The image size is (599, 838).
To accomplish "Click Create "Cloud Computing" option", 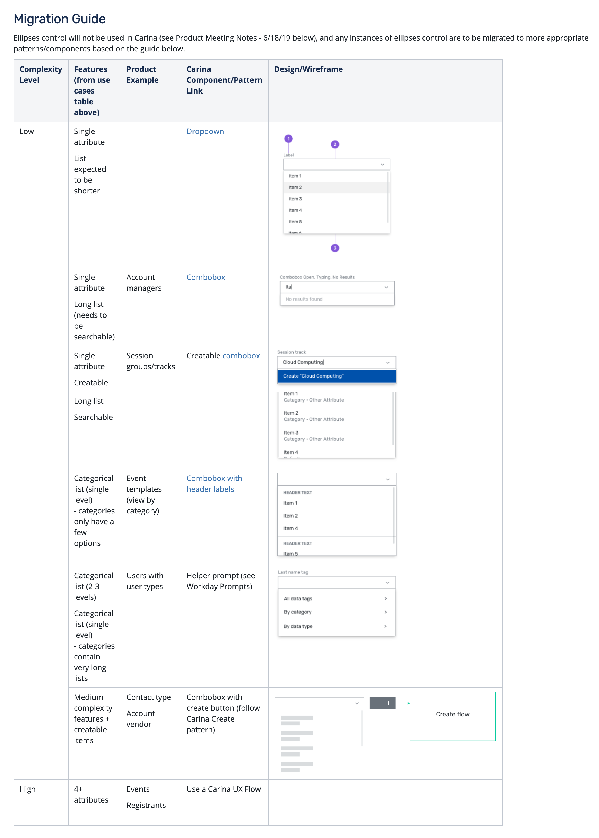I will click(x=336, y=376).
